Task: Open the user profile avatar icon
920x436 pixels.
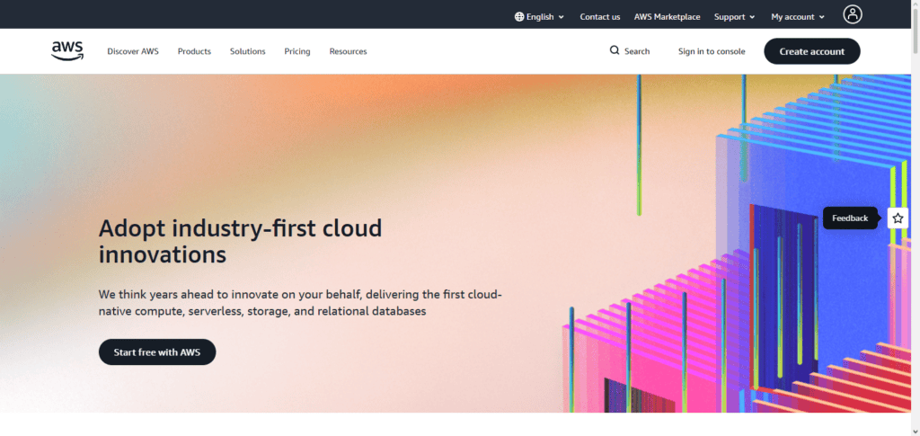Action: click(x=852, y=14)
